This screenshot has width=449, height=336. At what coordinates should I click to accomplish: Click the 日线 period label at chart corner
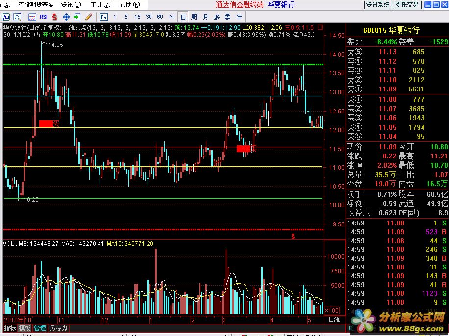(x=334, y=320)
